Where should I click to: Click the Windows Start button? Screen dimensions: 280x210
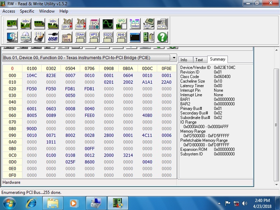(x=9, y=203)
